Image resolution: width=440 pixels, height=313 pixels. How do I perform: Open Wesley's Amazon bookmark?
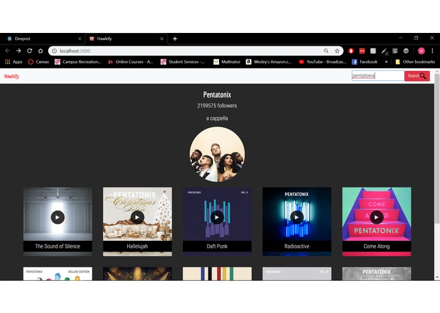269,61
